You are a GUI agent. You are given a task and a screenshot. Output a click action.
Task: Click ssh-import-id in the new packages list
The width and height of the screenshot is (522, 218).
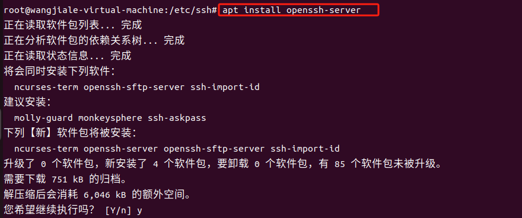click(305, 149)
